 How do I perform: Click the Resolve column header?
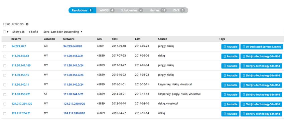tap(16, 39)
